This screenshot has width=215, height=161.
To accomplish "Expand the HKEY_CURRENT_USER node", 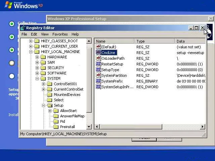I will tap(31, 46).
